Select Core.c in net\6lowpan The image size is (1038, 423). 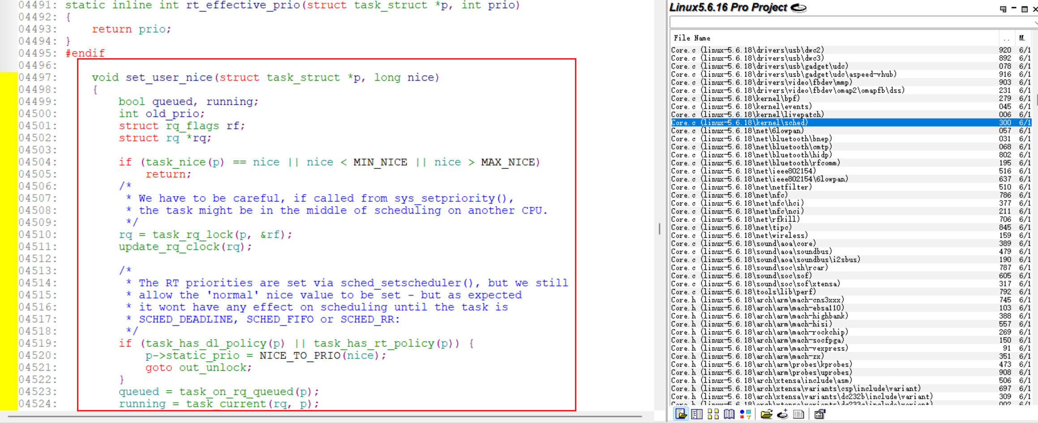[851, 131]
